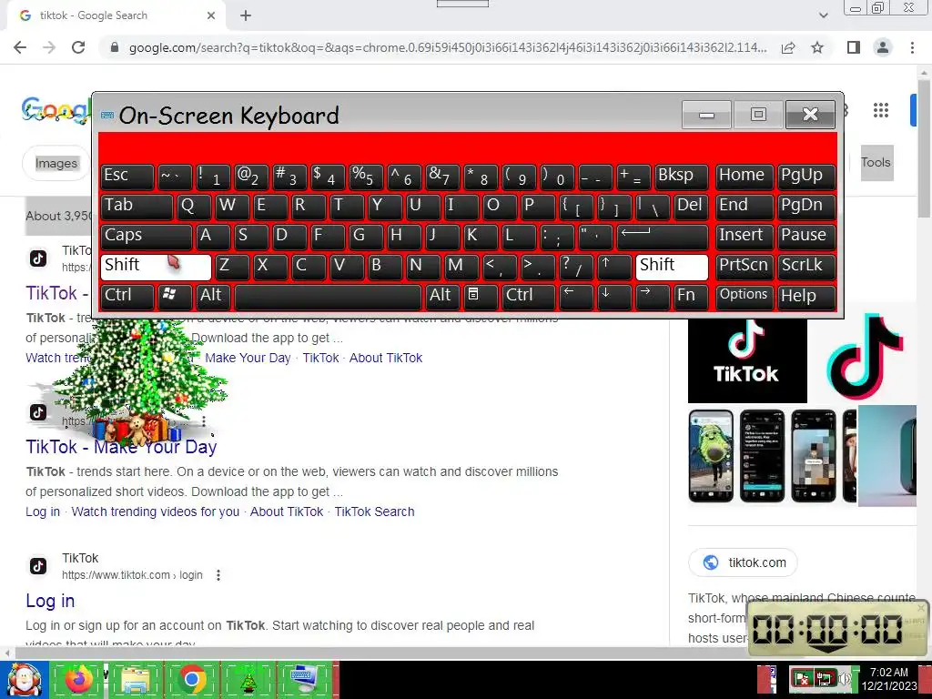Click the volume icon in system tray

click(x=846, y=678)
